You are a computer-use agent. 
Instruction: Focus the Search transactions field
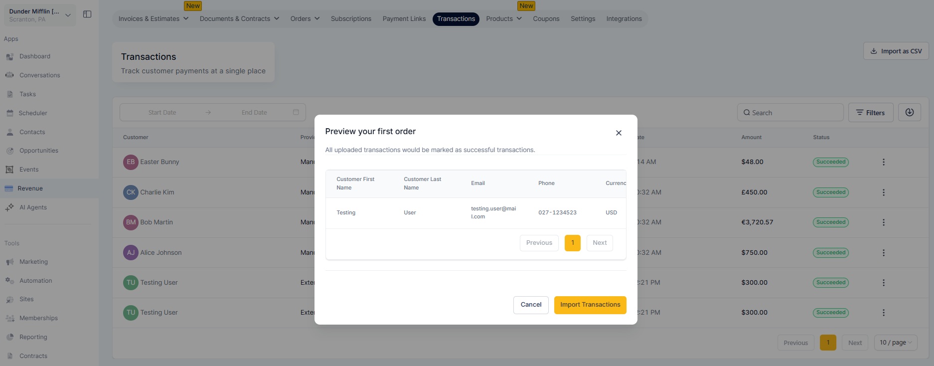790,113
